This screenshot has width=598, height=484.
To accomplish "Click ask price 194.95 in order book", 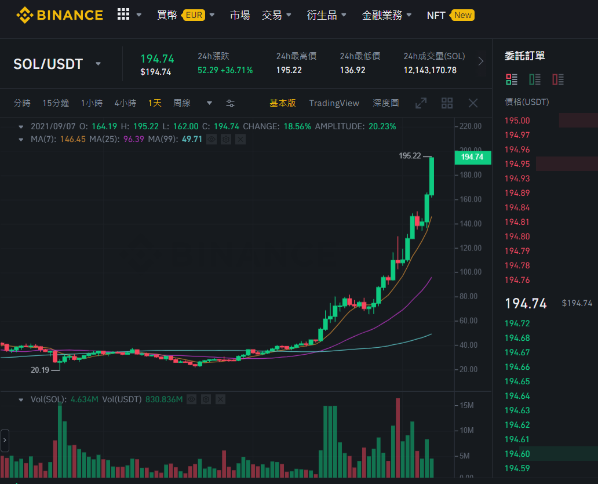I will pos(517,164).
